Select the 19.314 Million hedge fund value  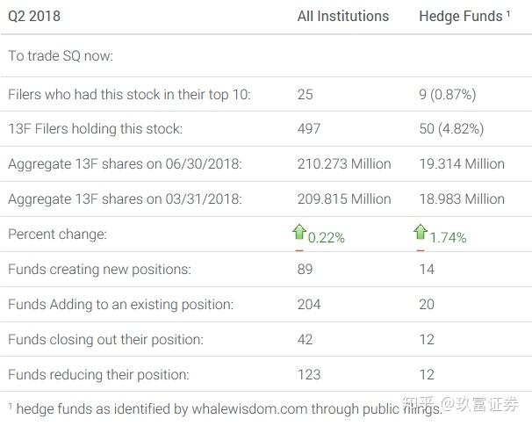(462, 163)
